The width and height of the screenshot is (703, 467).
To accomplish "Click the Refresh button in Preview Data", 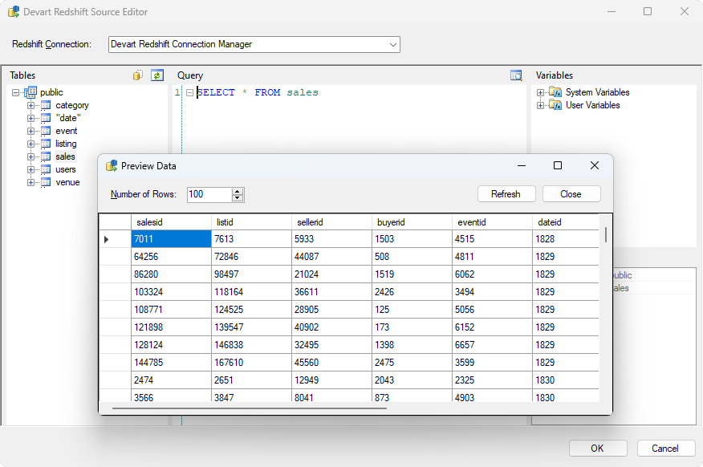I will tap(506, 194).
